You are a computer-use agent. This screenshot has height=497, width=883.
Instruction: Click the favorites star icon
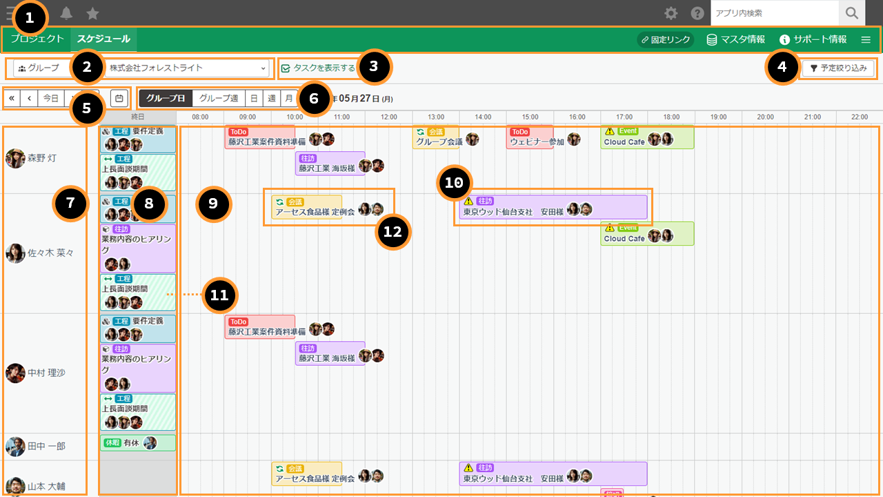(x=92, y=12)
